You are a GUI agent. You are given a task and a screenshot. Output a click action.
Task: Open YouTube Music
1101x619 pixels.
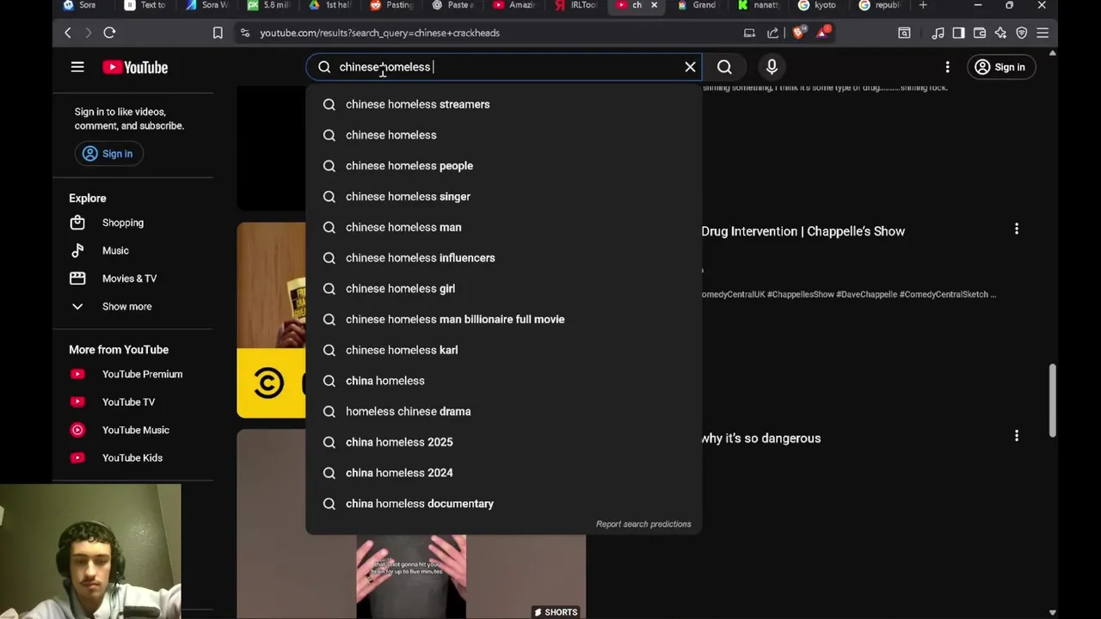[x=133, y=430]
